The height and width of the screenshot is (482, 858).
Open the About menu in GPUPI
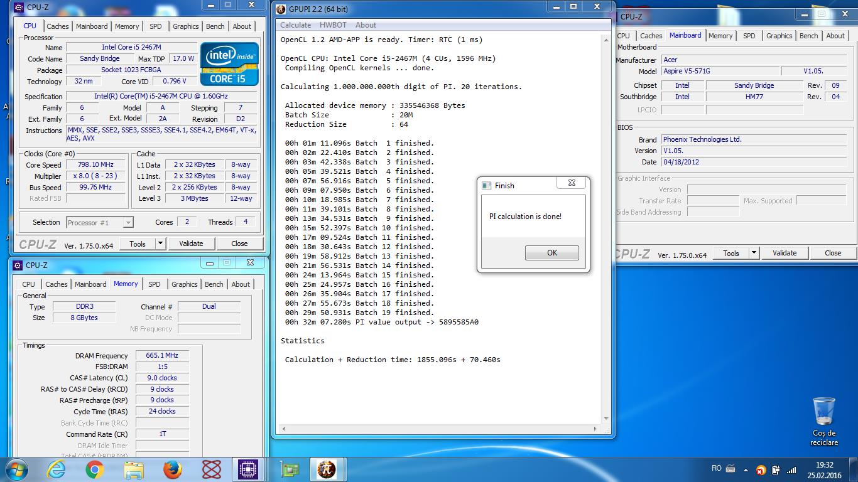tap(366, 25)
